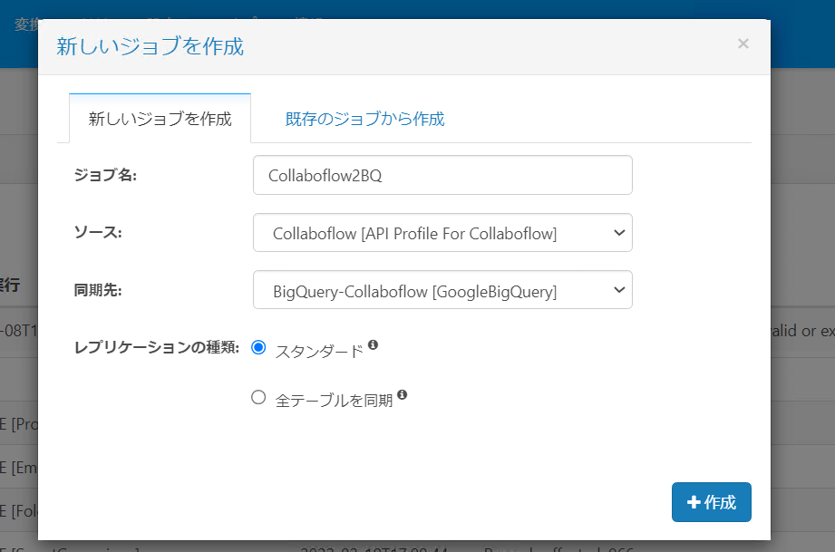Viewport: 835px width, 552px height.
Task: Open the 既存のジョブから作成 tab
Action: (364, 119)
